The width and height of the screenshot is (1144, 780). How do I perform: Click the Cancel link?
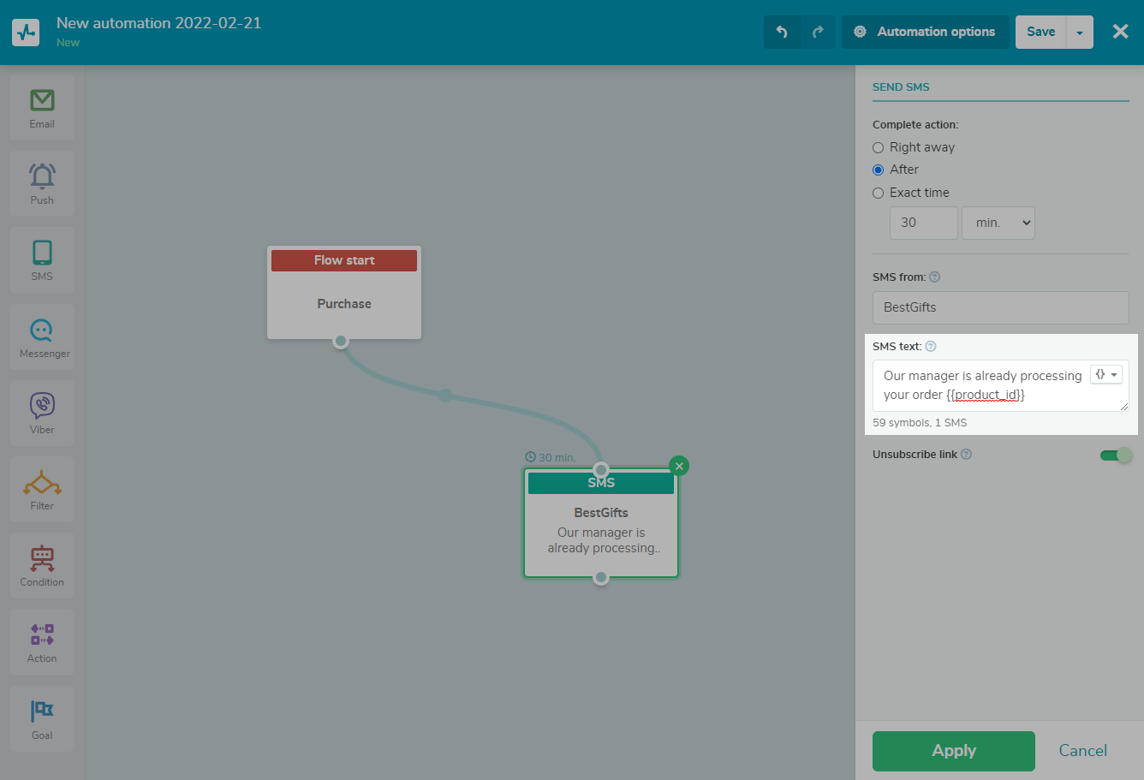click(x=1082, y=751)
